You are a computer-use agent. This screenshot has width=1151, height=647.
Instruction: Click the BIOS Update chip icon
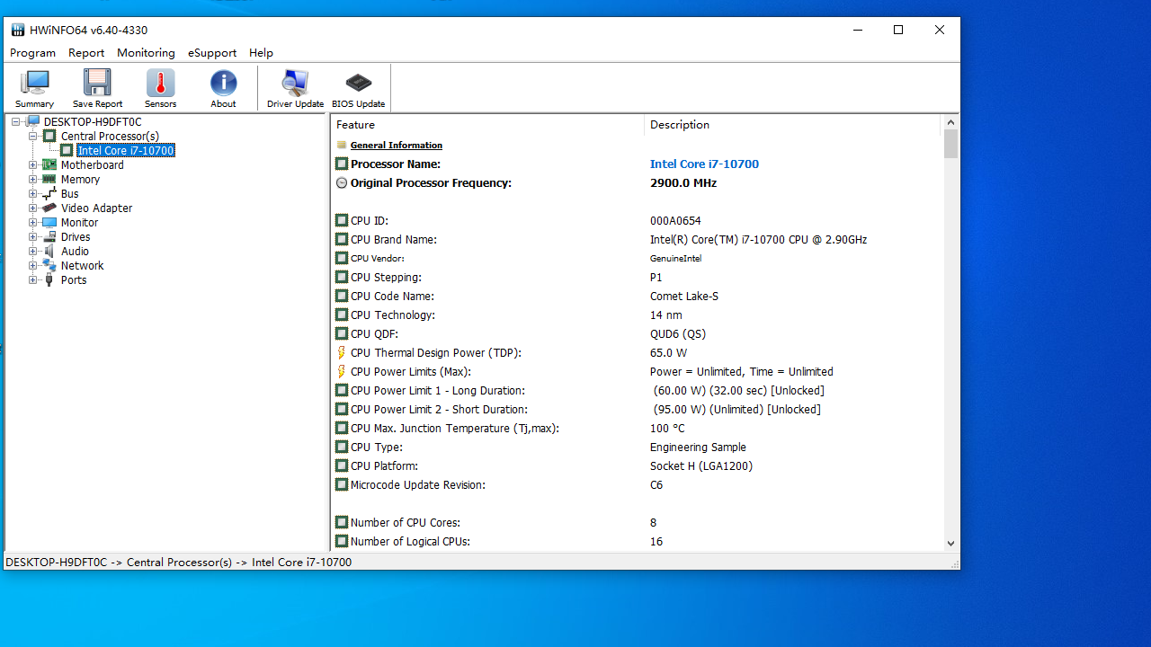coord(358,88)
